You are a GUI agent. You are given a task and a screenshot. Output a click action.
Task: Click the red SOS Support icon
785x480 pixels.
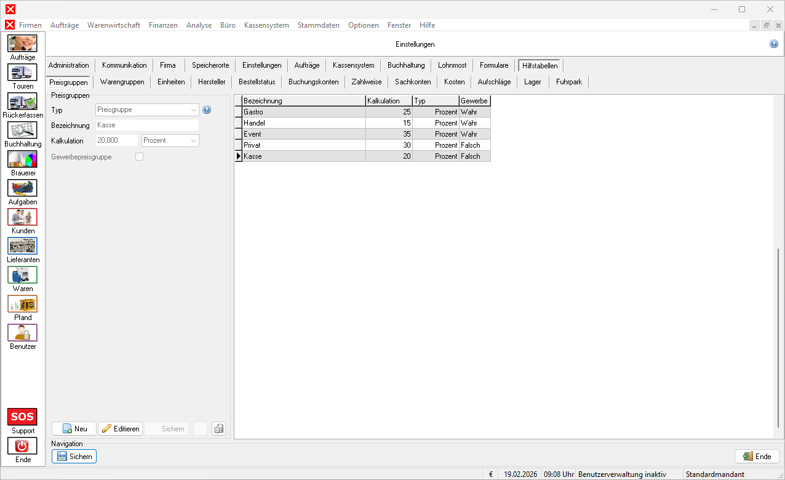(x=23, y=417)
